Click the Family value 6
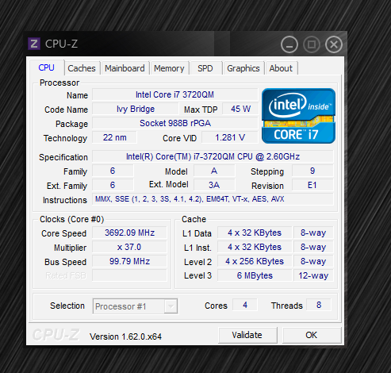The width and height of the screenshot is (391, 373). point(113,171)
